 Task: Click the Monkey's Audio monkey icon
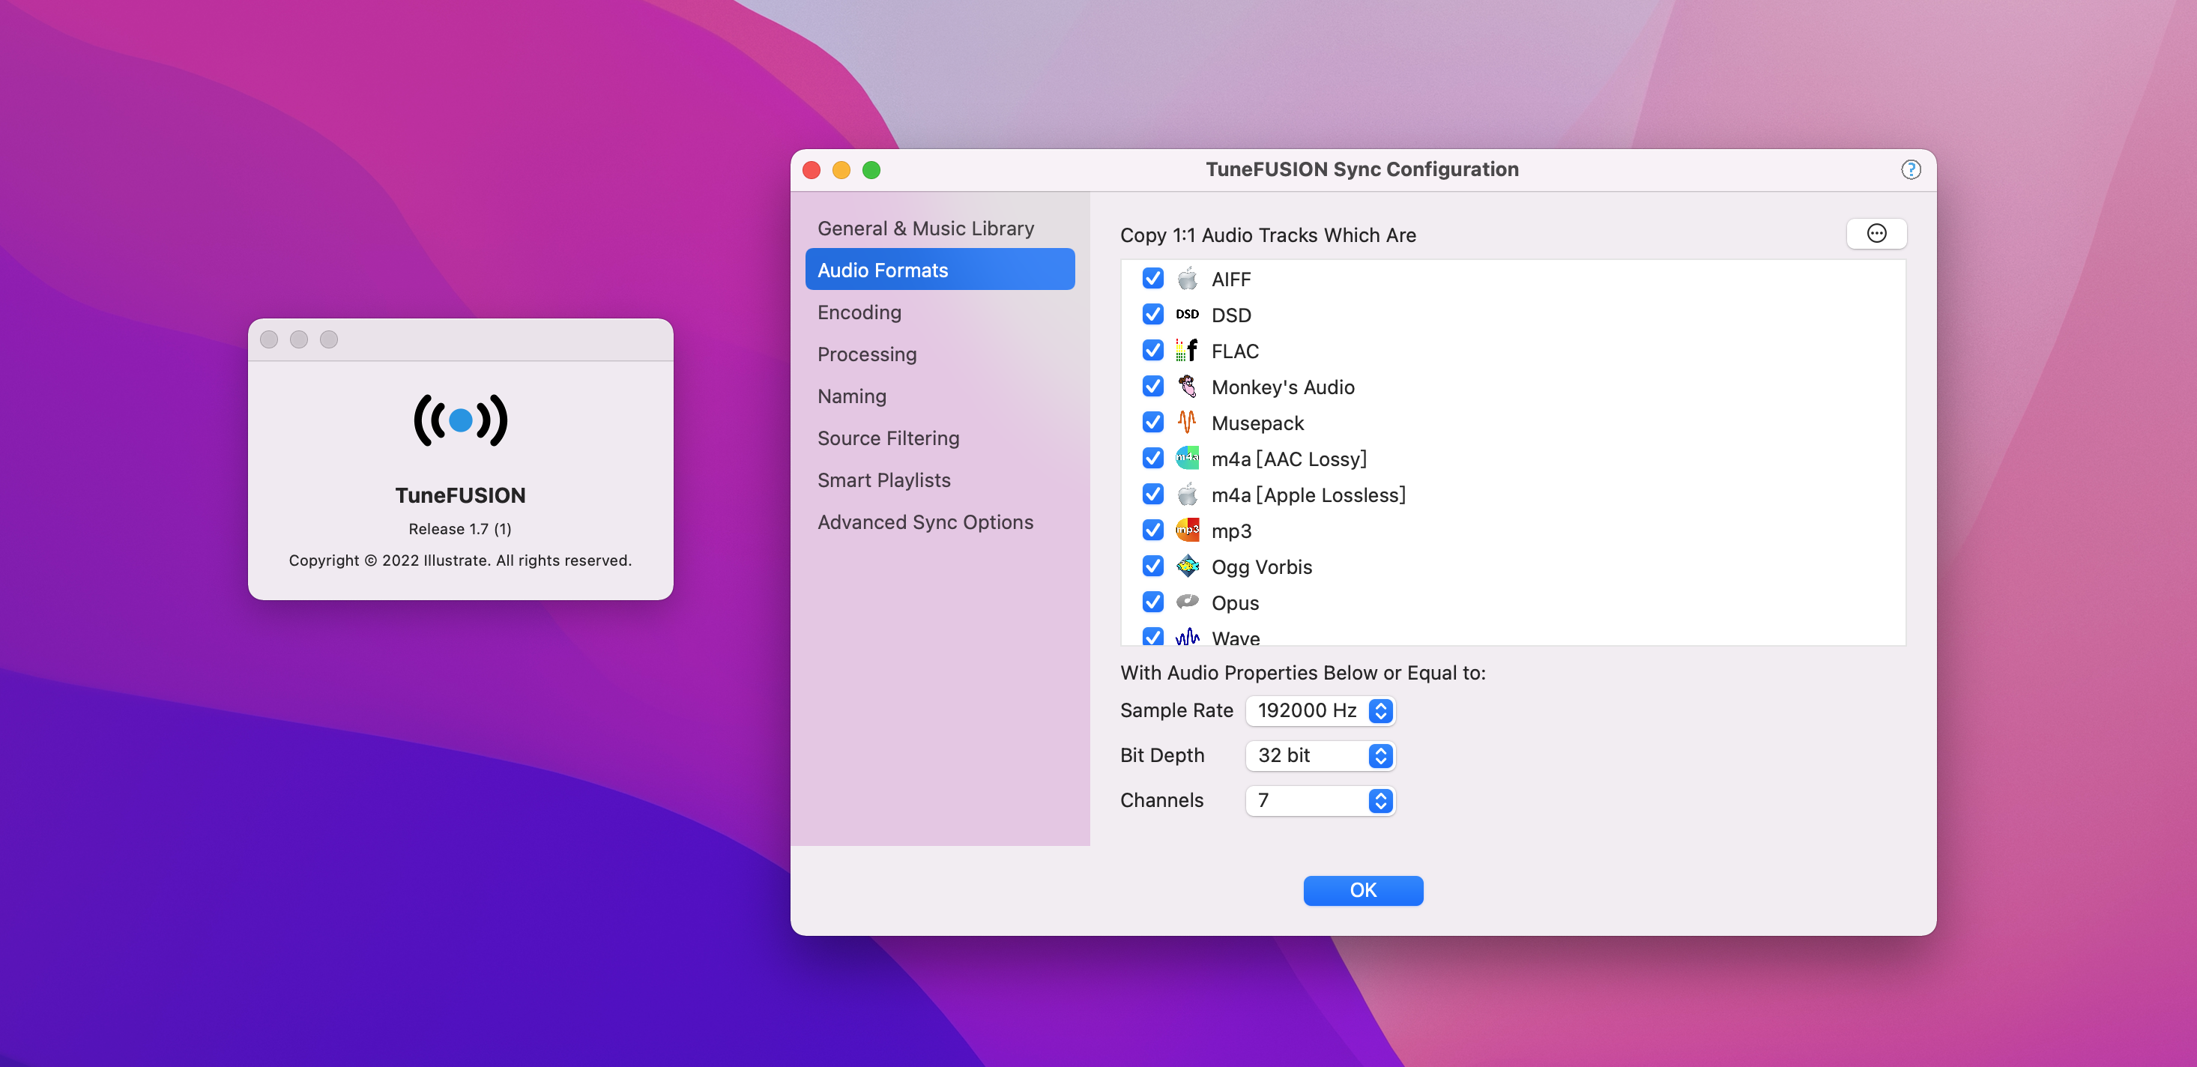tap(1186, 387)
